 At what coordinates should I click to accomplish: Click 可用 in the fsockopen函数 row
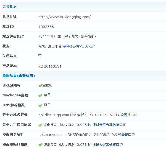47,95
